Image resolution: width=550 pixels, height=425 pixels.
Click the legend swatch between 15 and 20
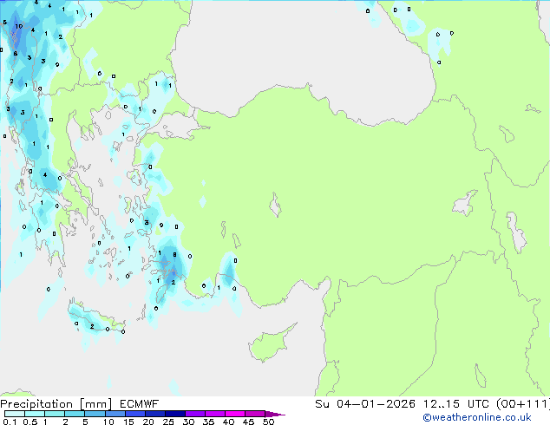135,414
